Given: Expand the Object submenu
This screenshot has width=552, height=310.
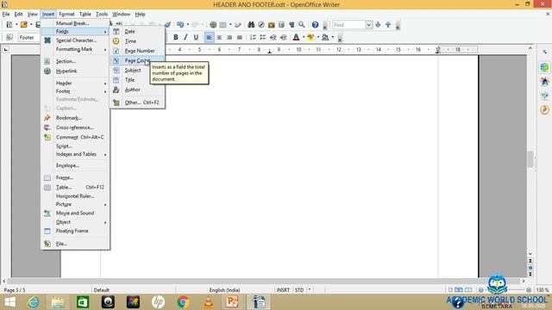Looking at the screenshot, I should [x=75, y=222].
